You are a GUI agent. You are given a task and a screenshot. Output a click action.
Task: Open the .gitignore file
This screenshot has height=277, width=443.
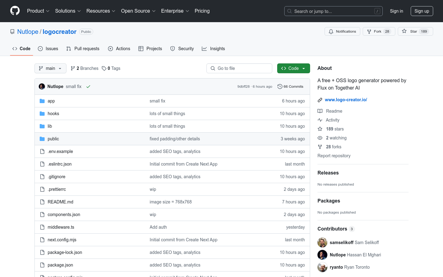coord(56,177)
